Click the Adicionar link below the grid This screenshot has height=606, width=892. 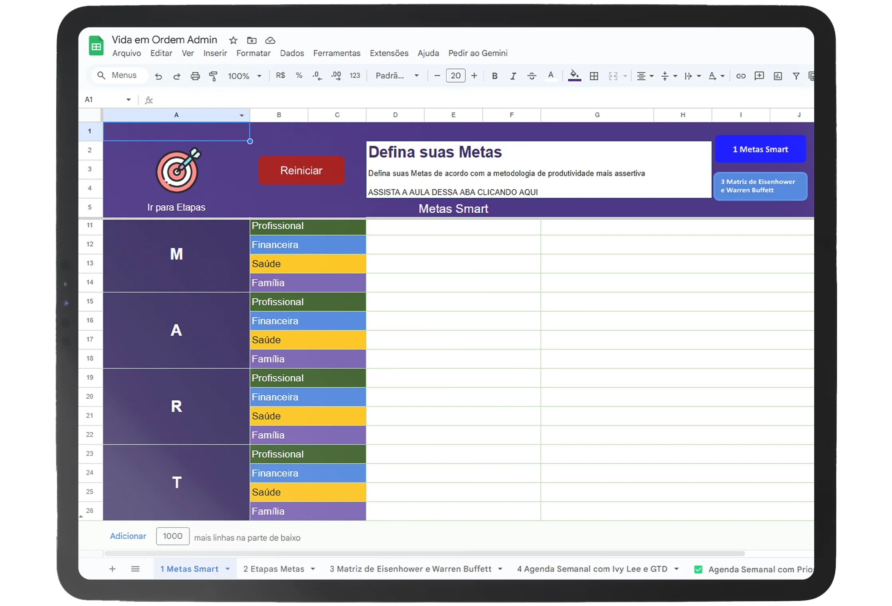pos(128,536)
